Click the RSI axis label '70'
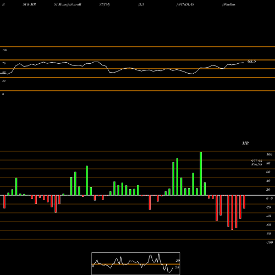This screenshot has width=275, height=275. (x=4, y=63)
